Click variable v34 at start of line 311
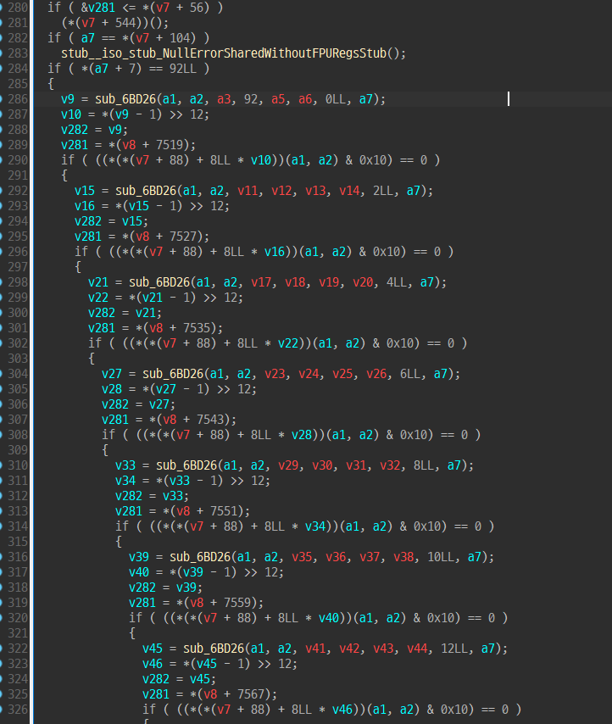The width and height of the screenshot is (612, 724). pos(125,480)
